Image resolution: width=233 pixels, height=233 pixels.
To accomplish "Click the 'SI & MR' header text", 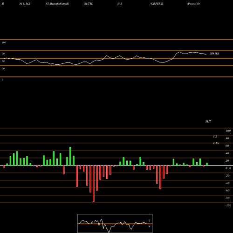I will coord(25,4).
